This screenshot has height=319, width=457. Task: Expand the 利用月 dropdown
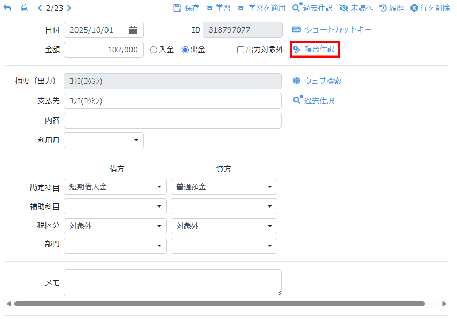104,140
